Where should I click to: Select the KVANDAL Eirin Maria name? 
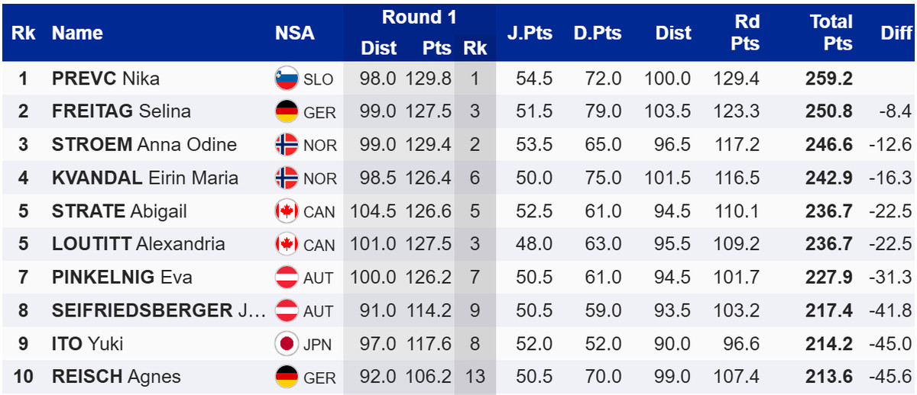point(144,178)
